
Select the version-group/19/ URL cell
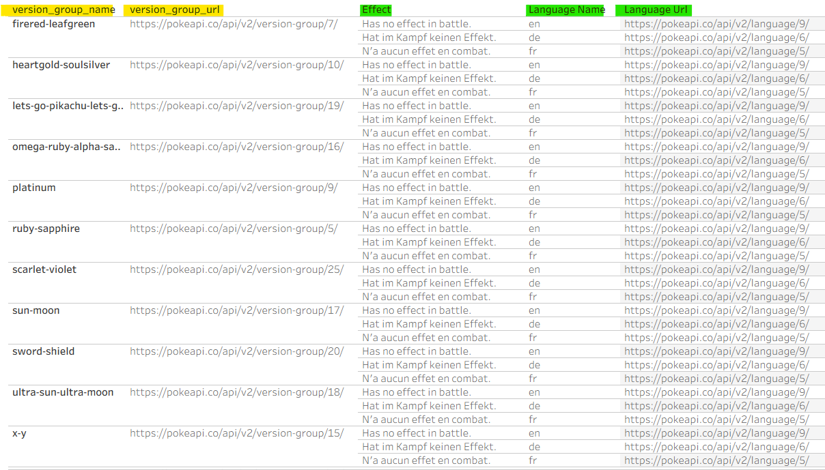click(237, 106)
